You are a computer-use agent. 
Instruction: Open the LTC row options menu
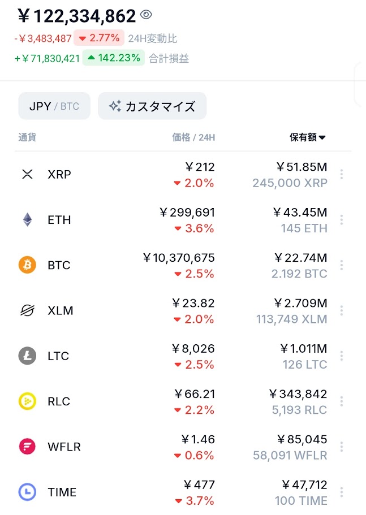[x=341, y=356]
